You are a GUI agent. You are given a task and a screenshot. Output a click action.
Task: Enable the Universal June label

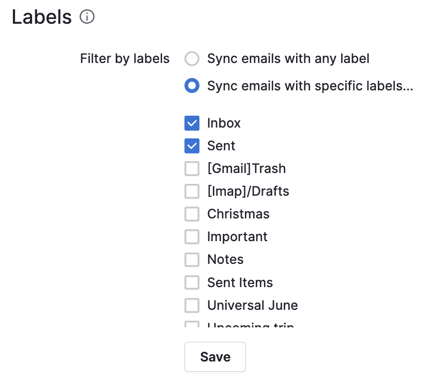(192, 305)
